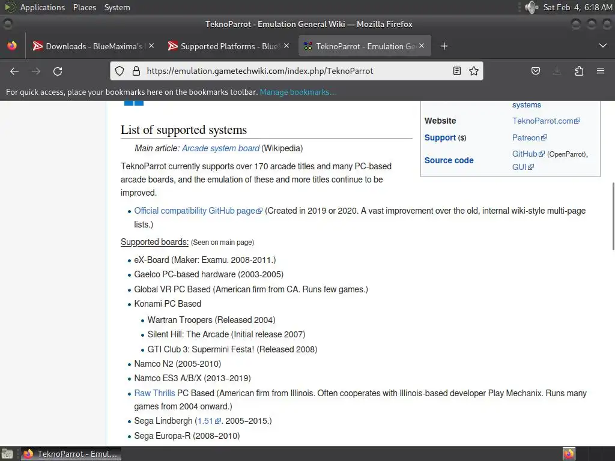Screen dimensions: 615x461
Task: Click the Global VR PC Based entry
Action: [x=251, y=289]
